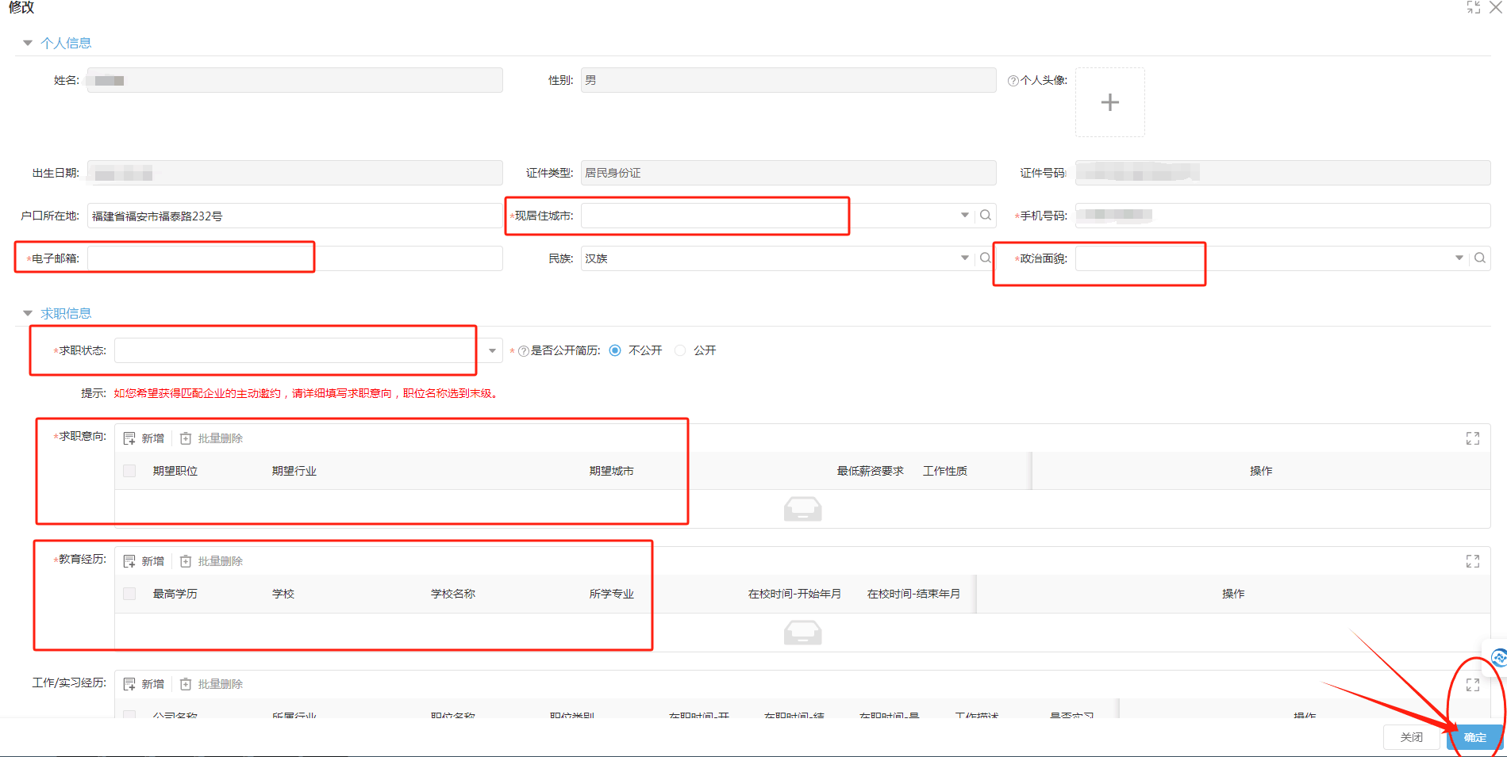1507x757 pixels.
Task: Click 新增 in the 求职意向 toolbar
Action: (x=144, y=438)
